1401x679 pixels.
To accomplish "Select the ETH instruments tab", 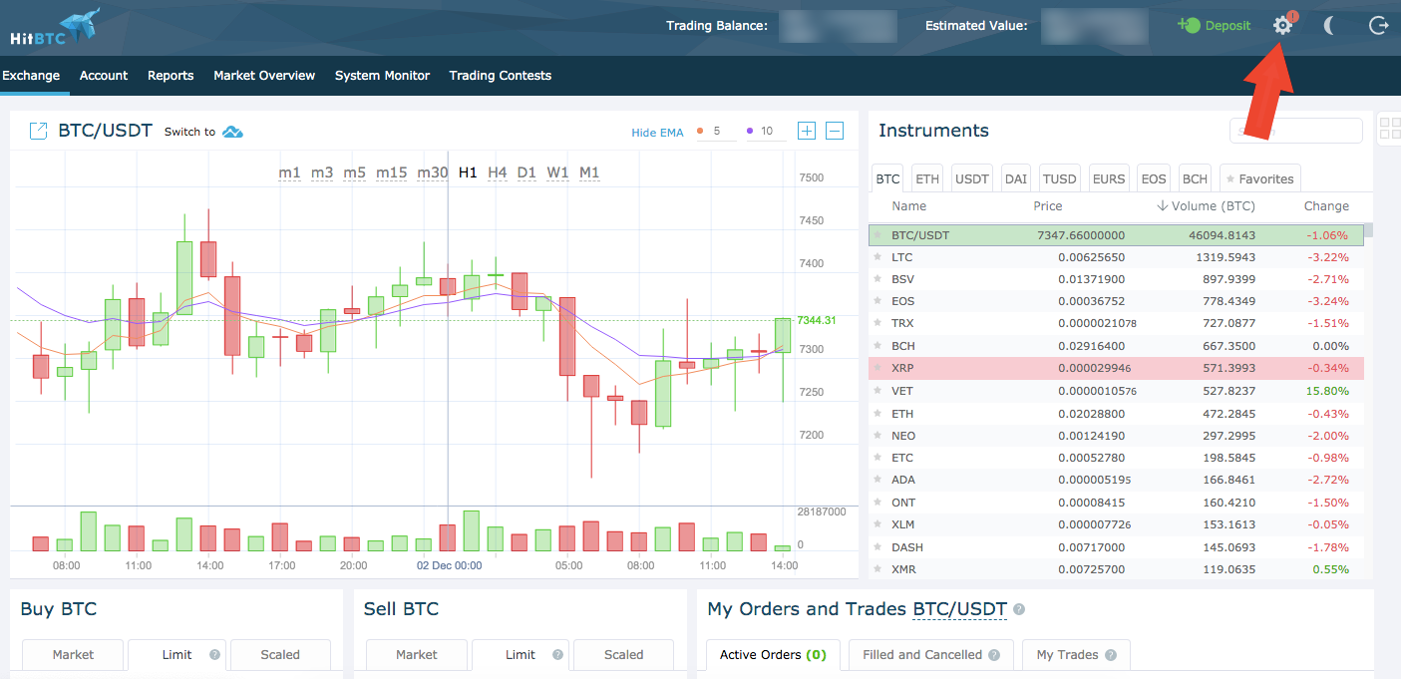I will click(927, 178).
